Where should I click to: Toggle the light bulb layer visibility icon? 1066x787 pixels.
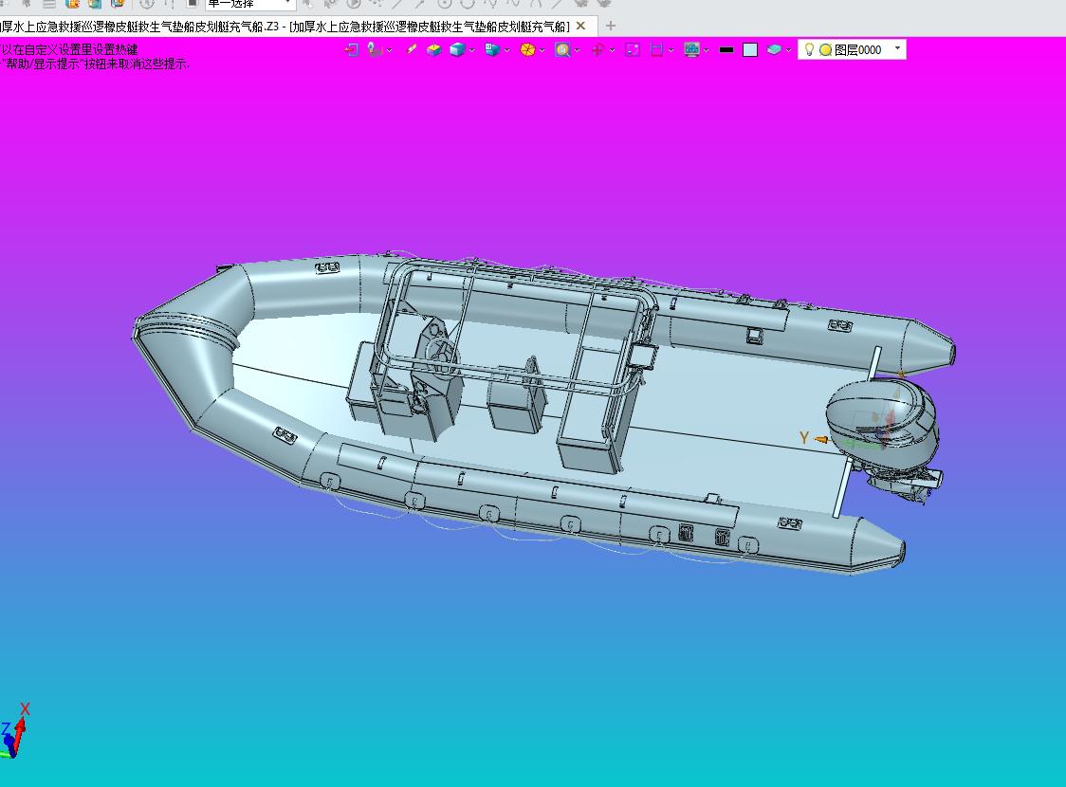[809, 49]
